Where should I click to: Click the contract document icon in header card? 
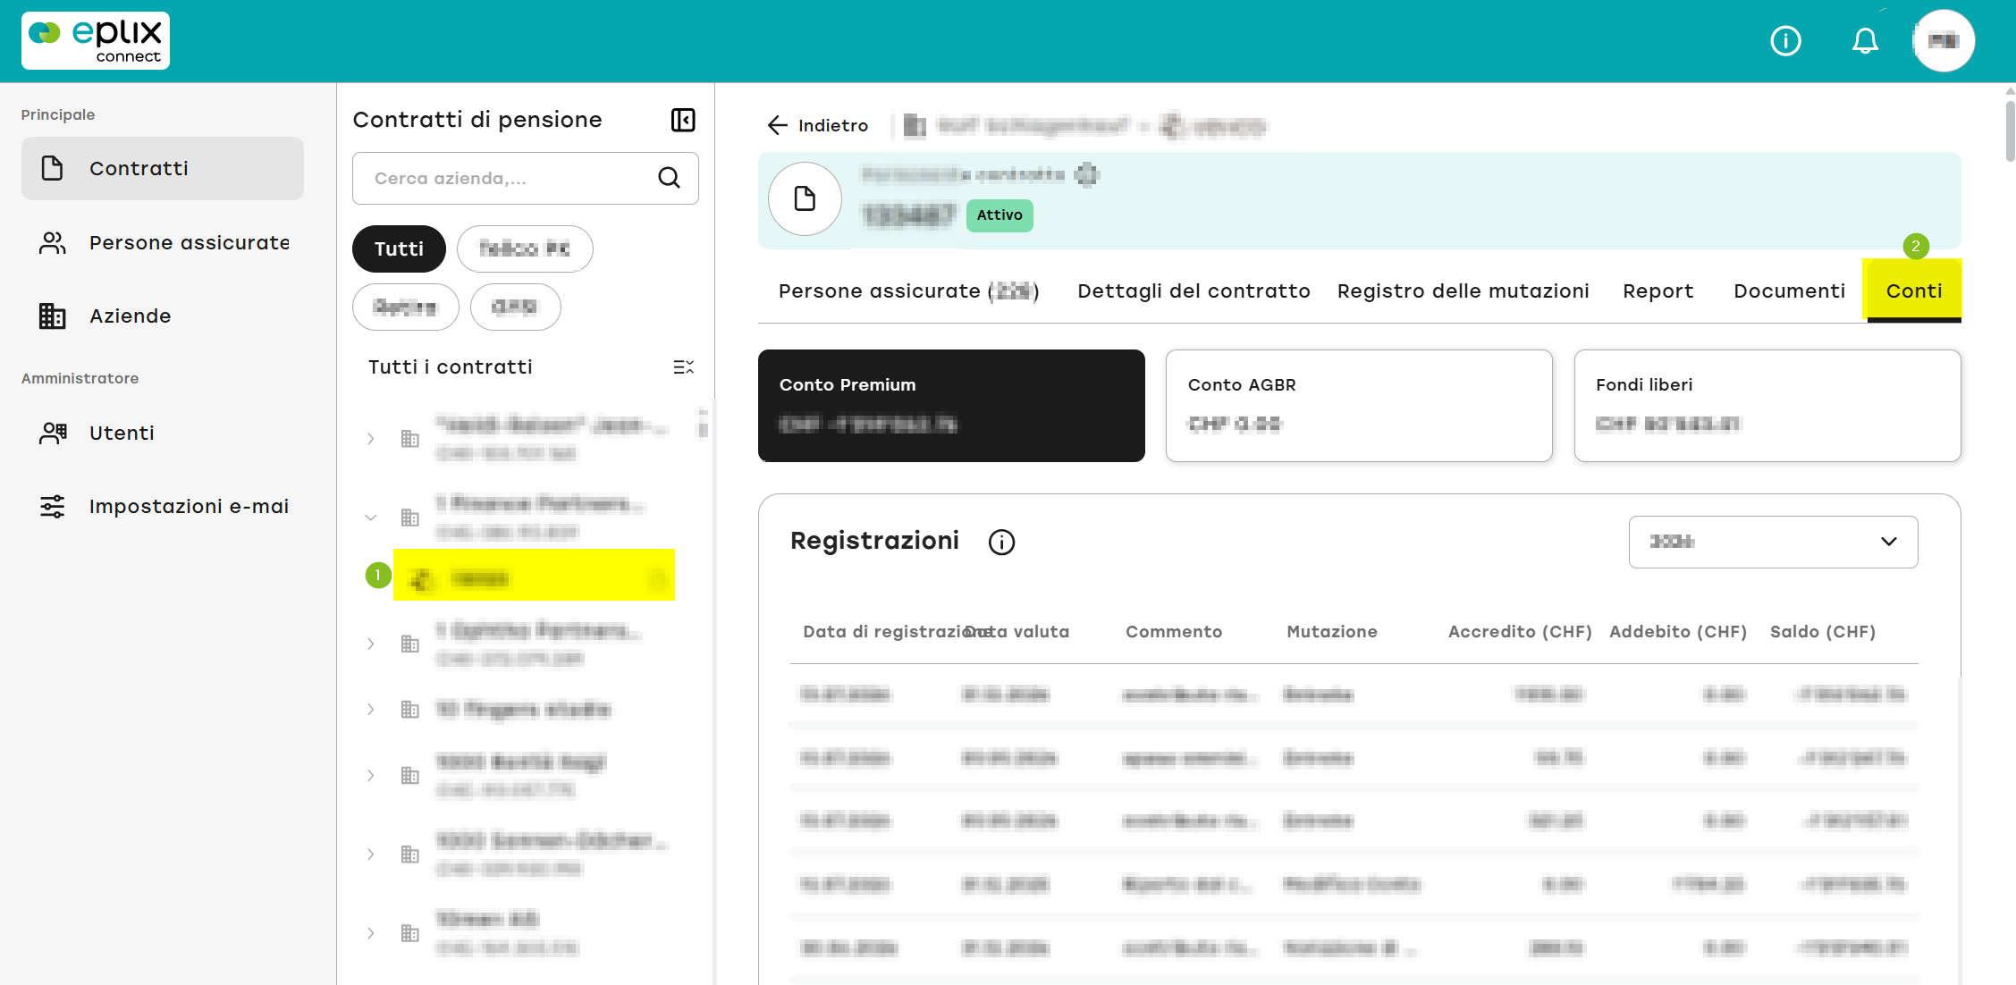[805, 198]
